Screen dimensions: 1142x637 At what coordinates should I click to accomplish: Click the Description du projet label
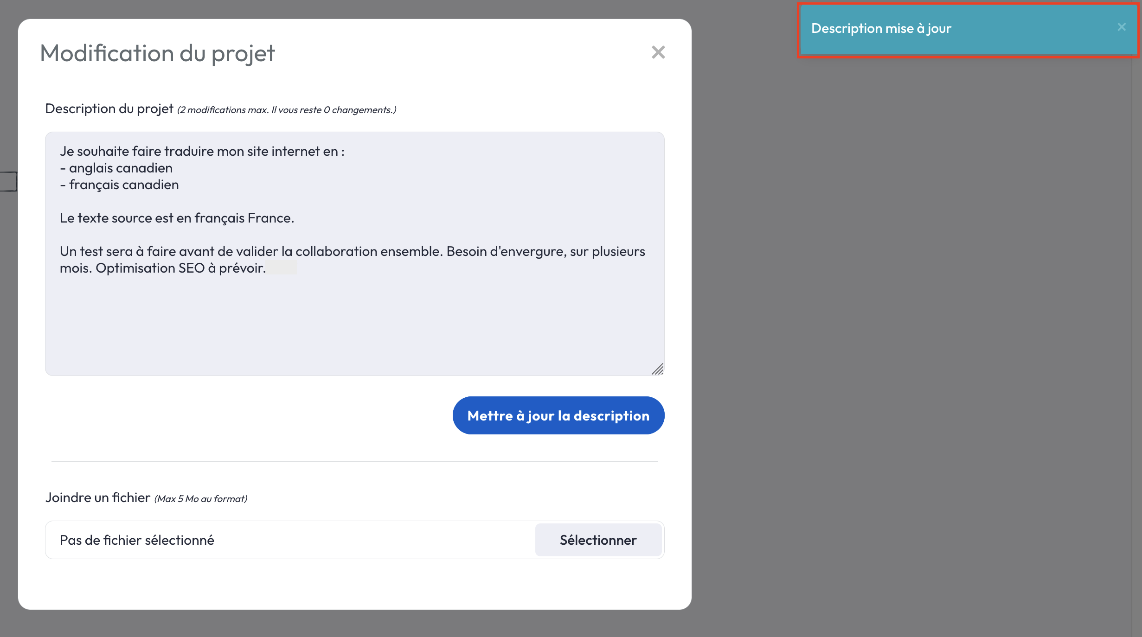[109, 108]
